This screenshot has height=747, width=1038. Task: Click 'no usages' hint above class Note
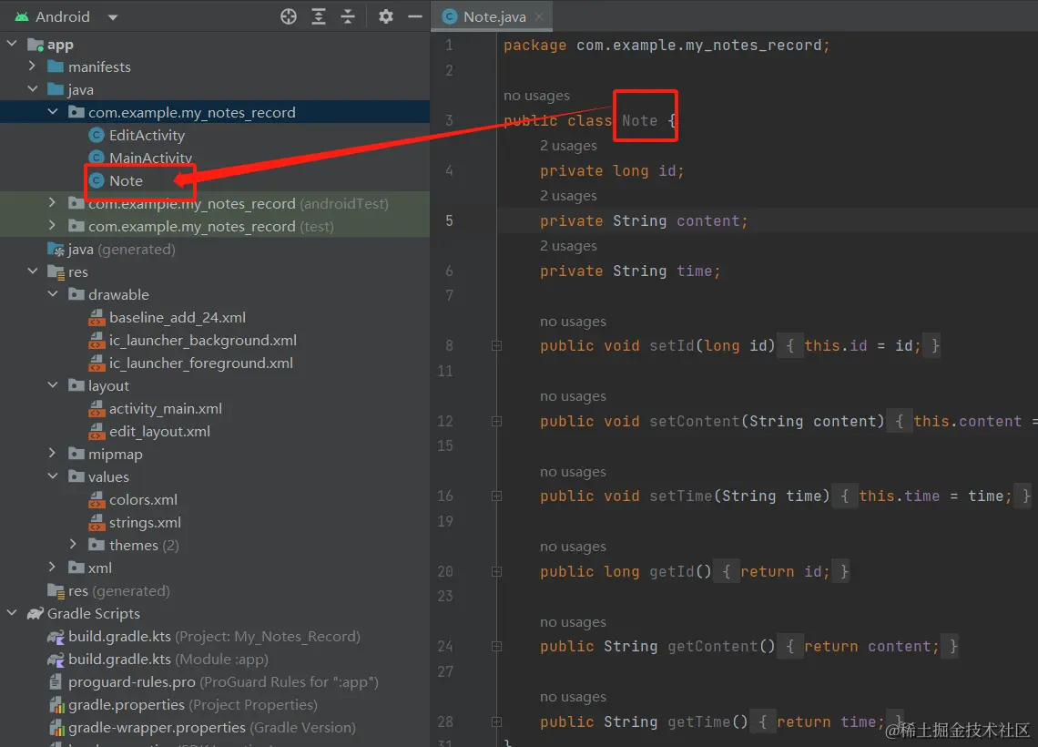536,96
